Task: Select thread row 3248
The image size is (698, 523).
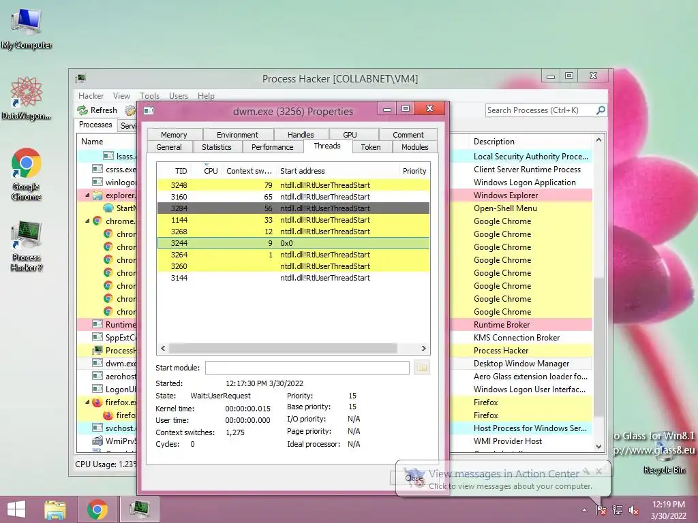Action: (x=293, y=185)
